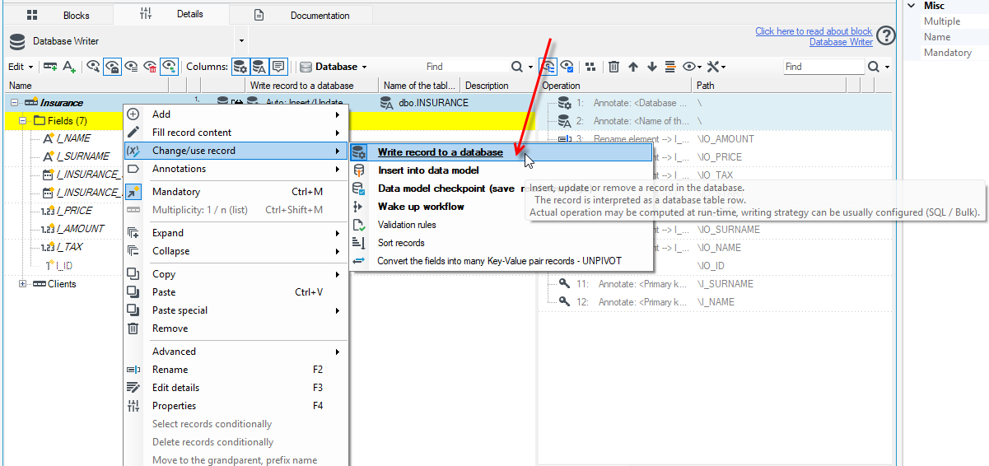This screenshot has height=466, width=989.
Task: Choose Paste in context menu
Action: click(236, 292)
